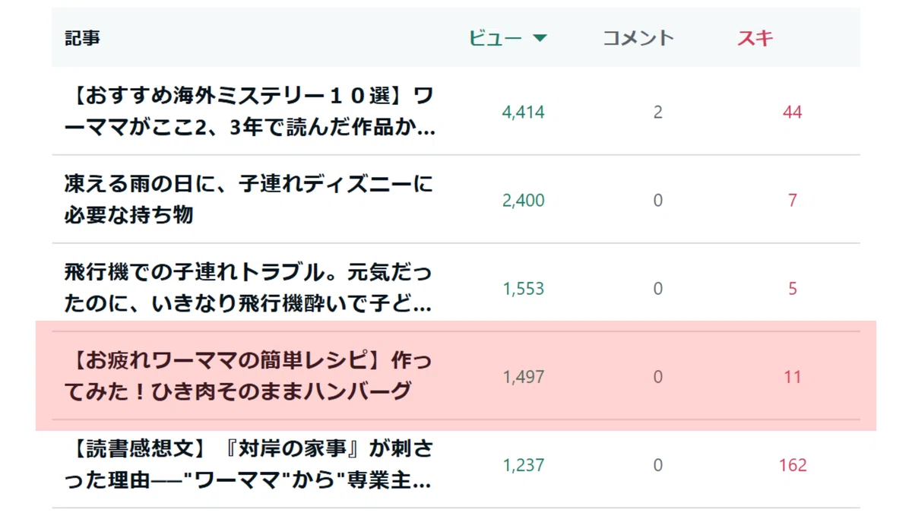The height and width of the screenshot is (513, 912).
Task: Select the 記事 column header
Action: tap(82, 38)
